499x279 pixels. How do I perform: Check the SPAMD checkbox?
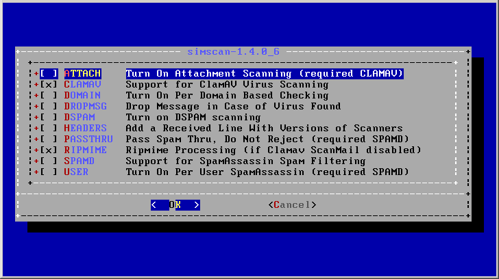(49, 161)
